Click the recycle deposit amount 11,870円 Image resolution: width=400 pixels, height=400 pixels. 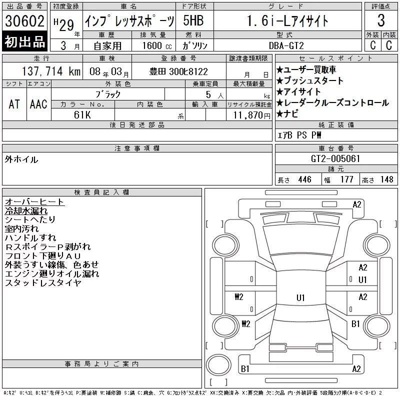[252, 115]
